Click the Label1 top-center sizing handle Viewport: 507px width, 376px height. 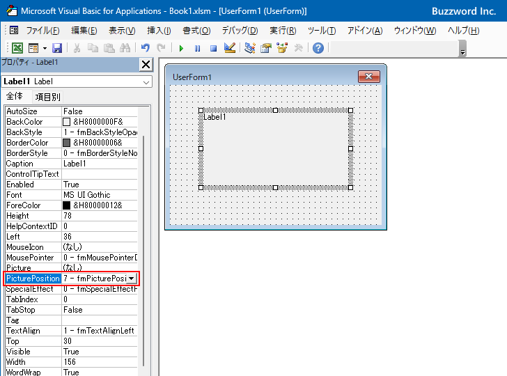(x=276, y=110)
